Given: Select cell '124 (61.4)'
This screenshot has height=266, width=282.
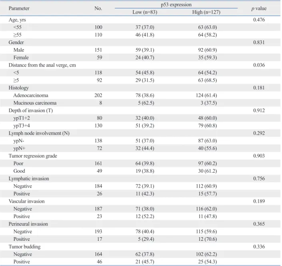Looking at the screenshot, I should 206,95.
